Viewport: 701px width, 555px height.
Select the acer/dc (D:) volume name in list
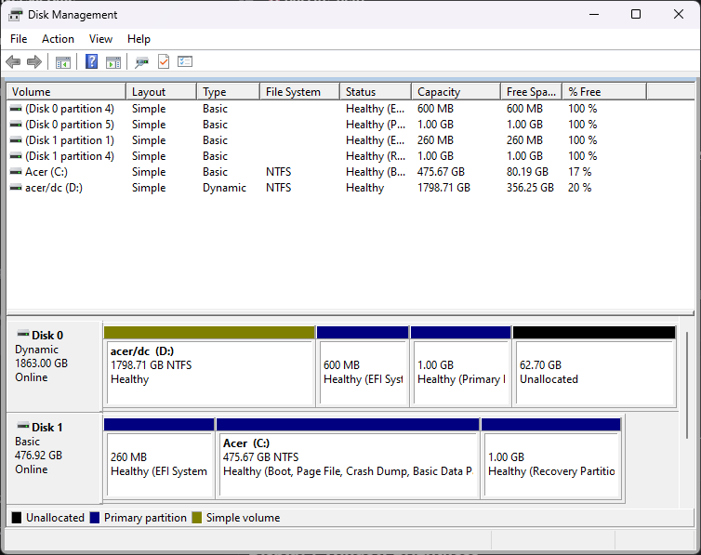(54, 188)
